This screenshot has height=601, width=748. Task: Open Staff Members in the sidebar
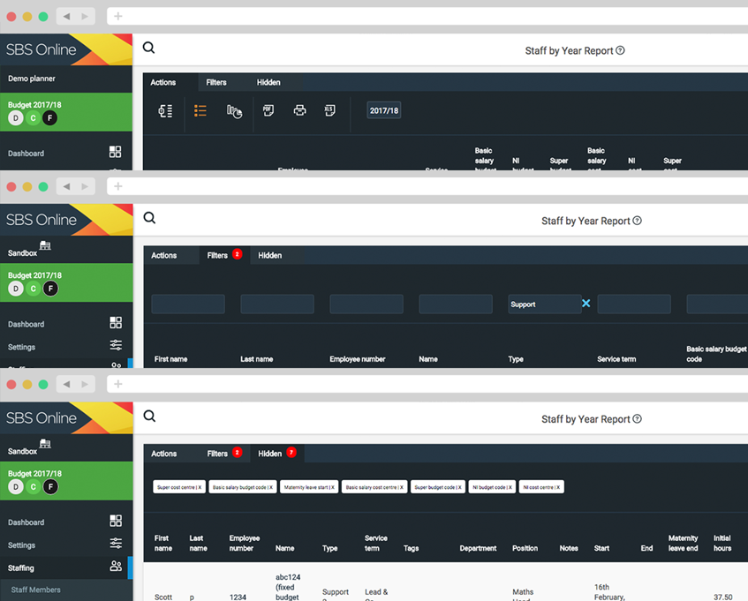(x=36, y=590)
